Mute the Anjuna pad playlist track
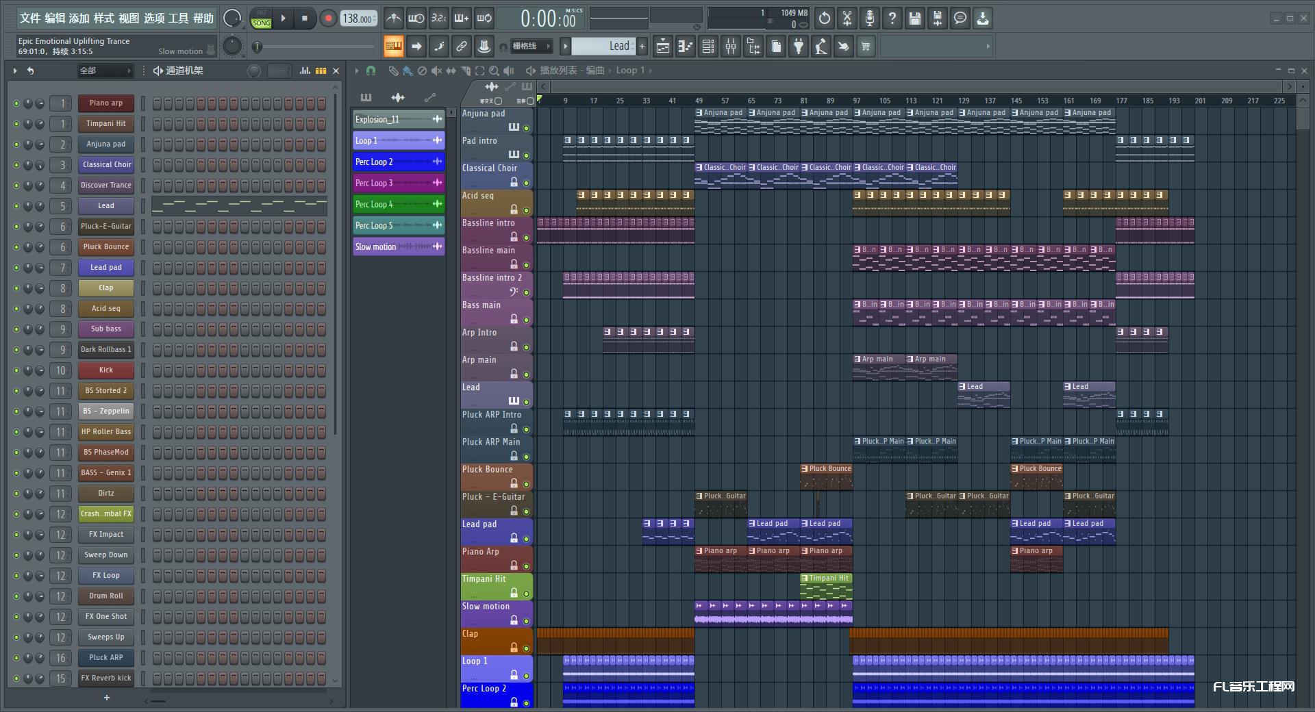Image resolution: width=1315 pixels, height=712 pixels. coord(527,128)
